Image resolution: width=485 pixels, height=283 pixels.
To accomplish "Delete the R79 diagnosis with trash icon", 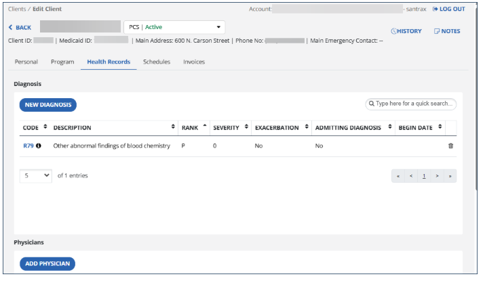I will click(450, 146).
